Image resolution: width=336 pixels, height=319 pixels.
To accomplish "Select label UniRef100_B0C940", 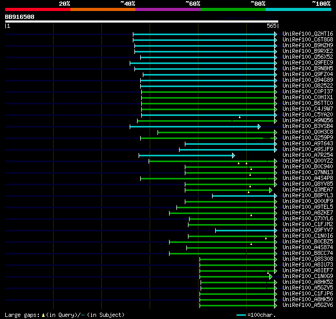I will click(x=308, y=167).
